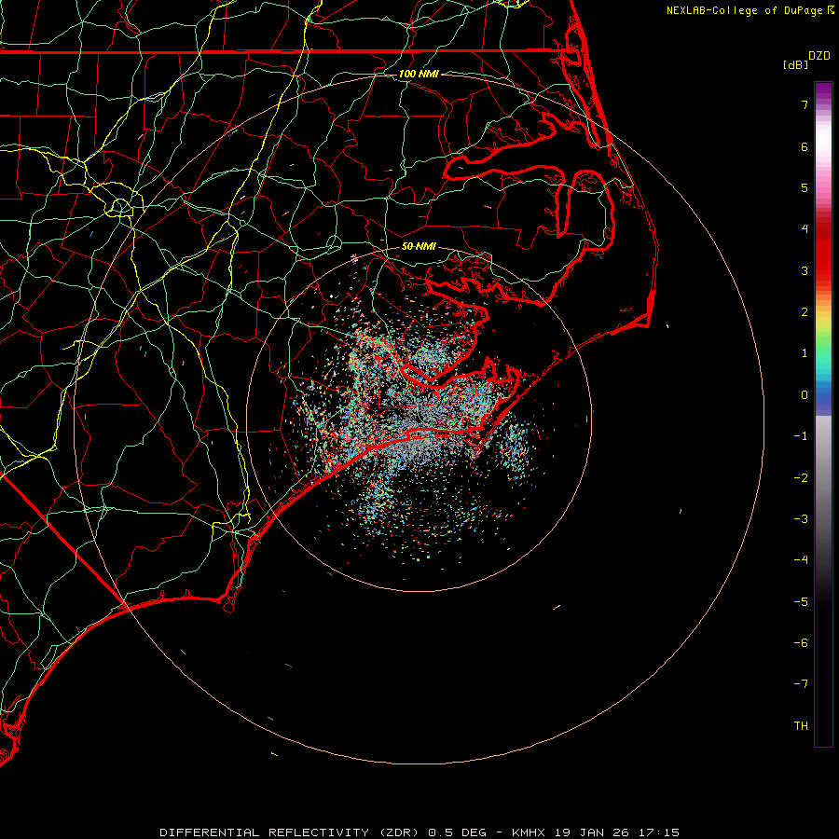Click the 2 value on color scale
This screenshot has height=839, width=839.
pos(805,312)
